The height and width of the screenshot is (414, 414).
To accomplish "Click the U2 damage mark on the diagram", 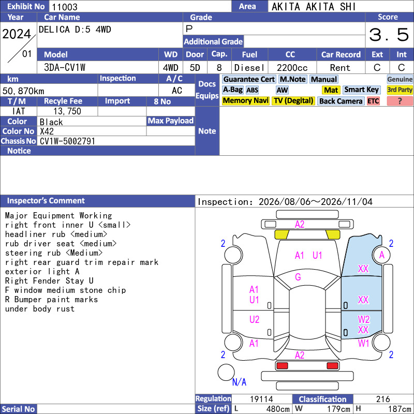I will pos(254,319).
